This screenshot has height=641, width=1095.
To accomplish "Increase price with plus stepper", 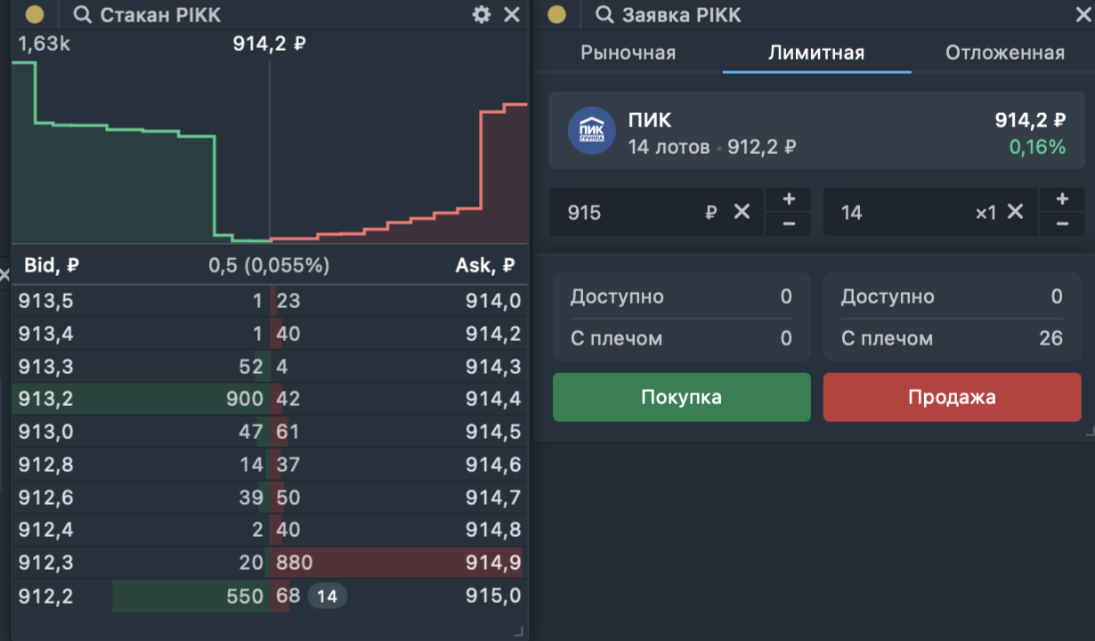I will click(x=789, y=199).
